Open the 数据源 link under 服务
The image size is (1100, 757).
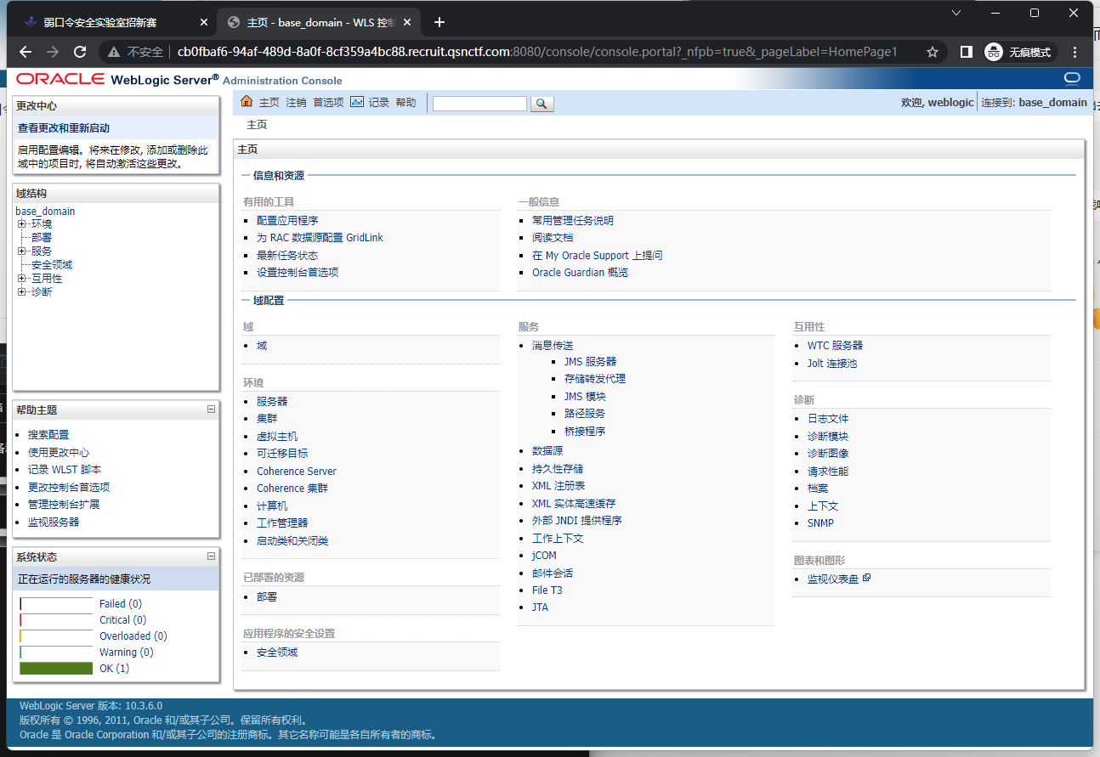(x=547, y=451)
